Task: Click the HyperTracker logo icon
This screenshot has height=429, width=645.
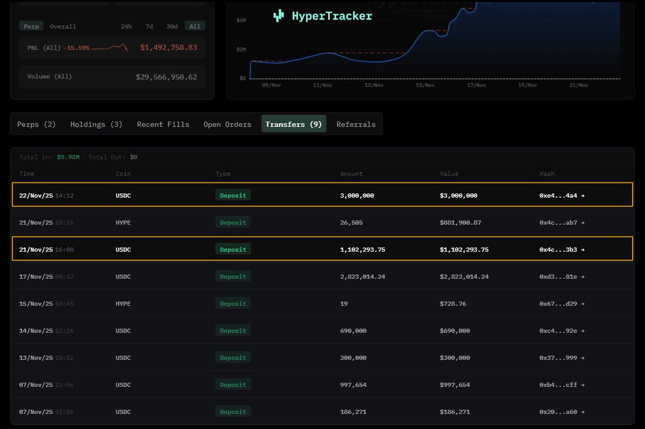Action: tap(278, 16)
